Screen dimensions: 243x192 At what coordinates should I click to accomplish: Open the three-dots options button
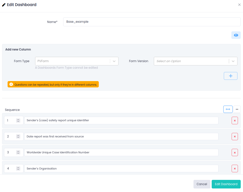237,109
